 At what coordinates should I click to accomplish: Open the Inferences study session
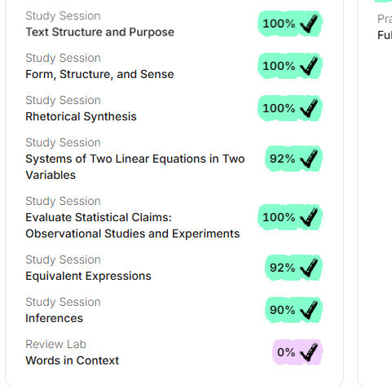[54, 318]
